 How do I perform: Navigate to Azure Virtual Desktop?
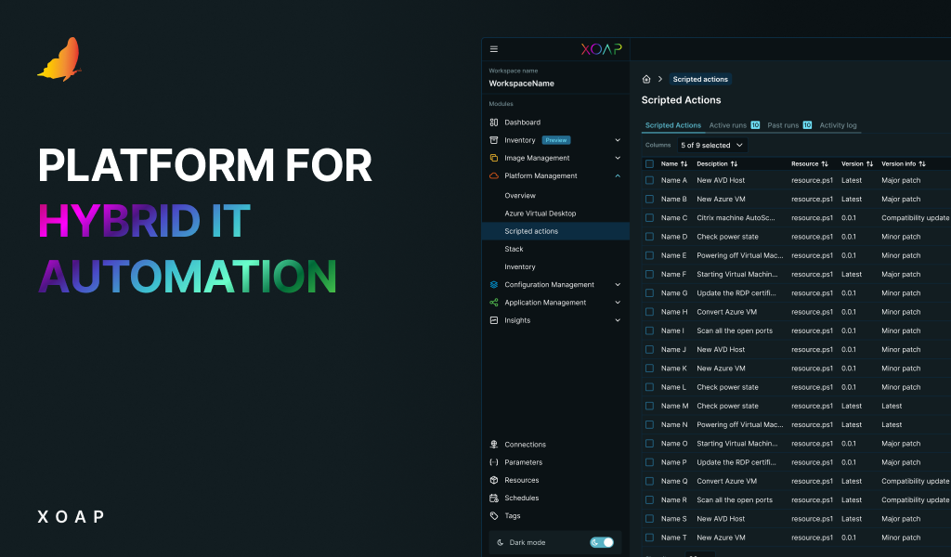[541, 213]
